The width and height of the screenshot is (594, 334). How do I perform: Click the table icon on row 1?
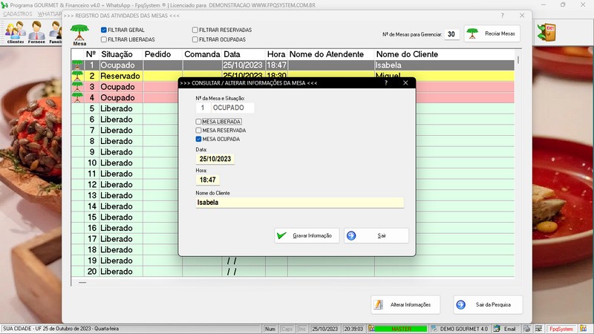[78, 65]
